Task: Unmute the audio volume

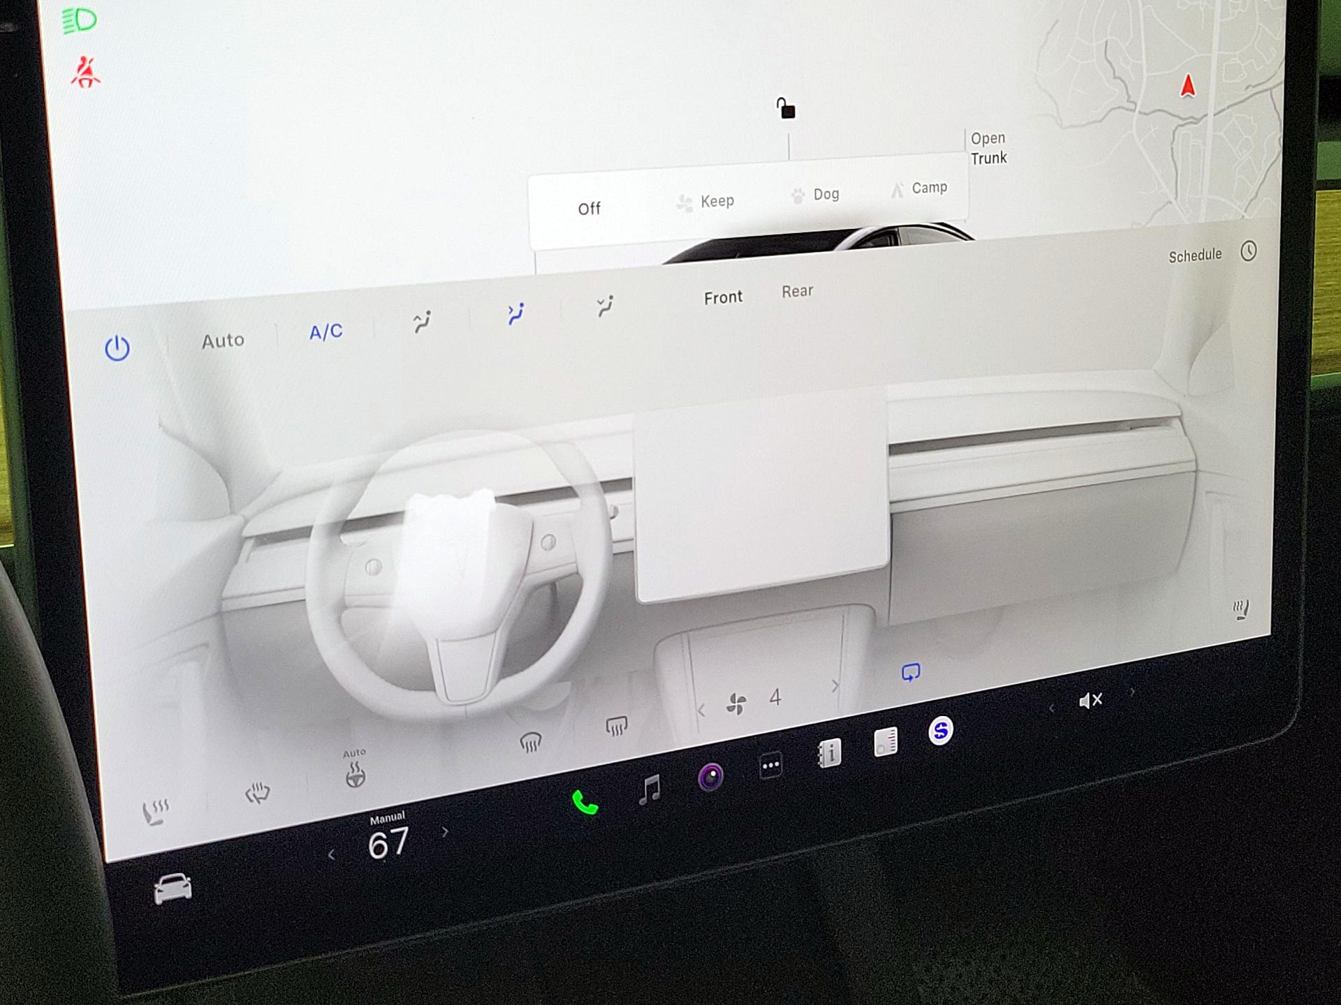Action: click(x=1090, y=699)
